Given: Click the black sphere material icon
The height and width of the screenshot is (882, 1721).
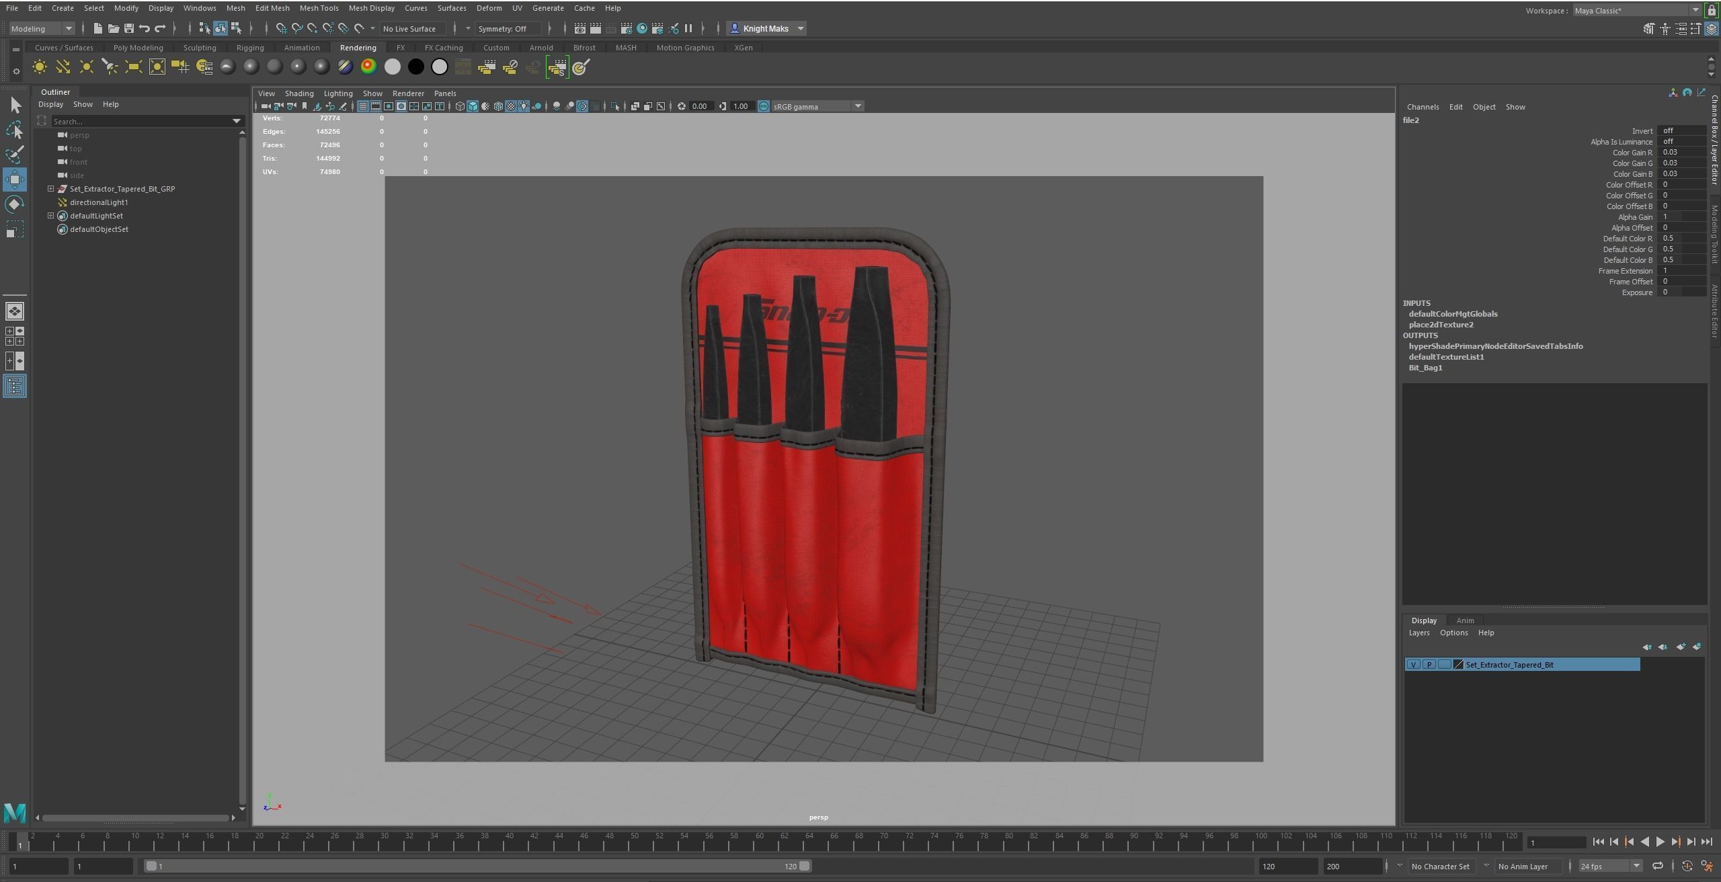Looking at the screenshot, I should coord(416,67).
